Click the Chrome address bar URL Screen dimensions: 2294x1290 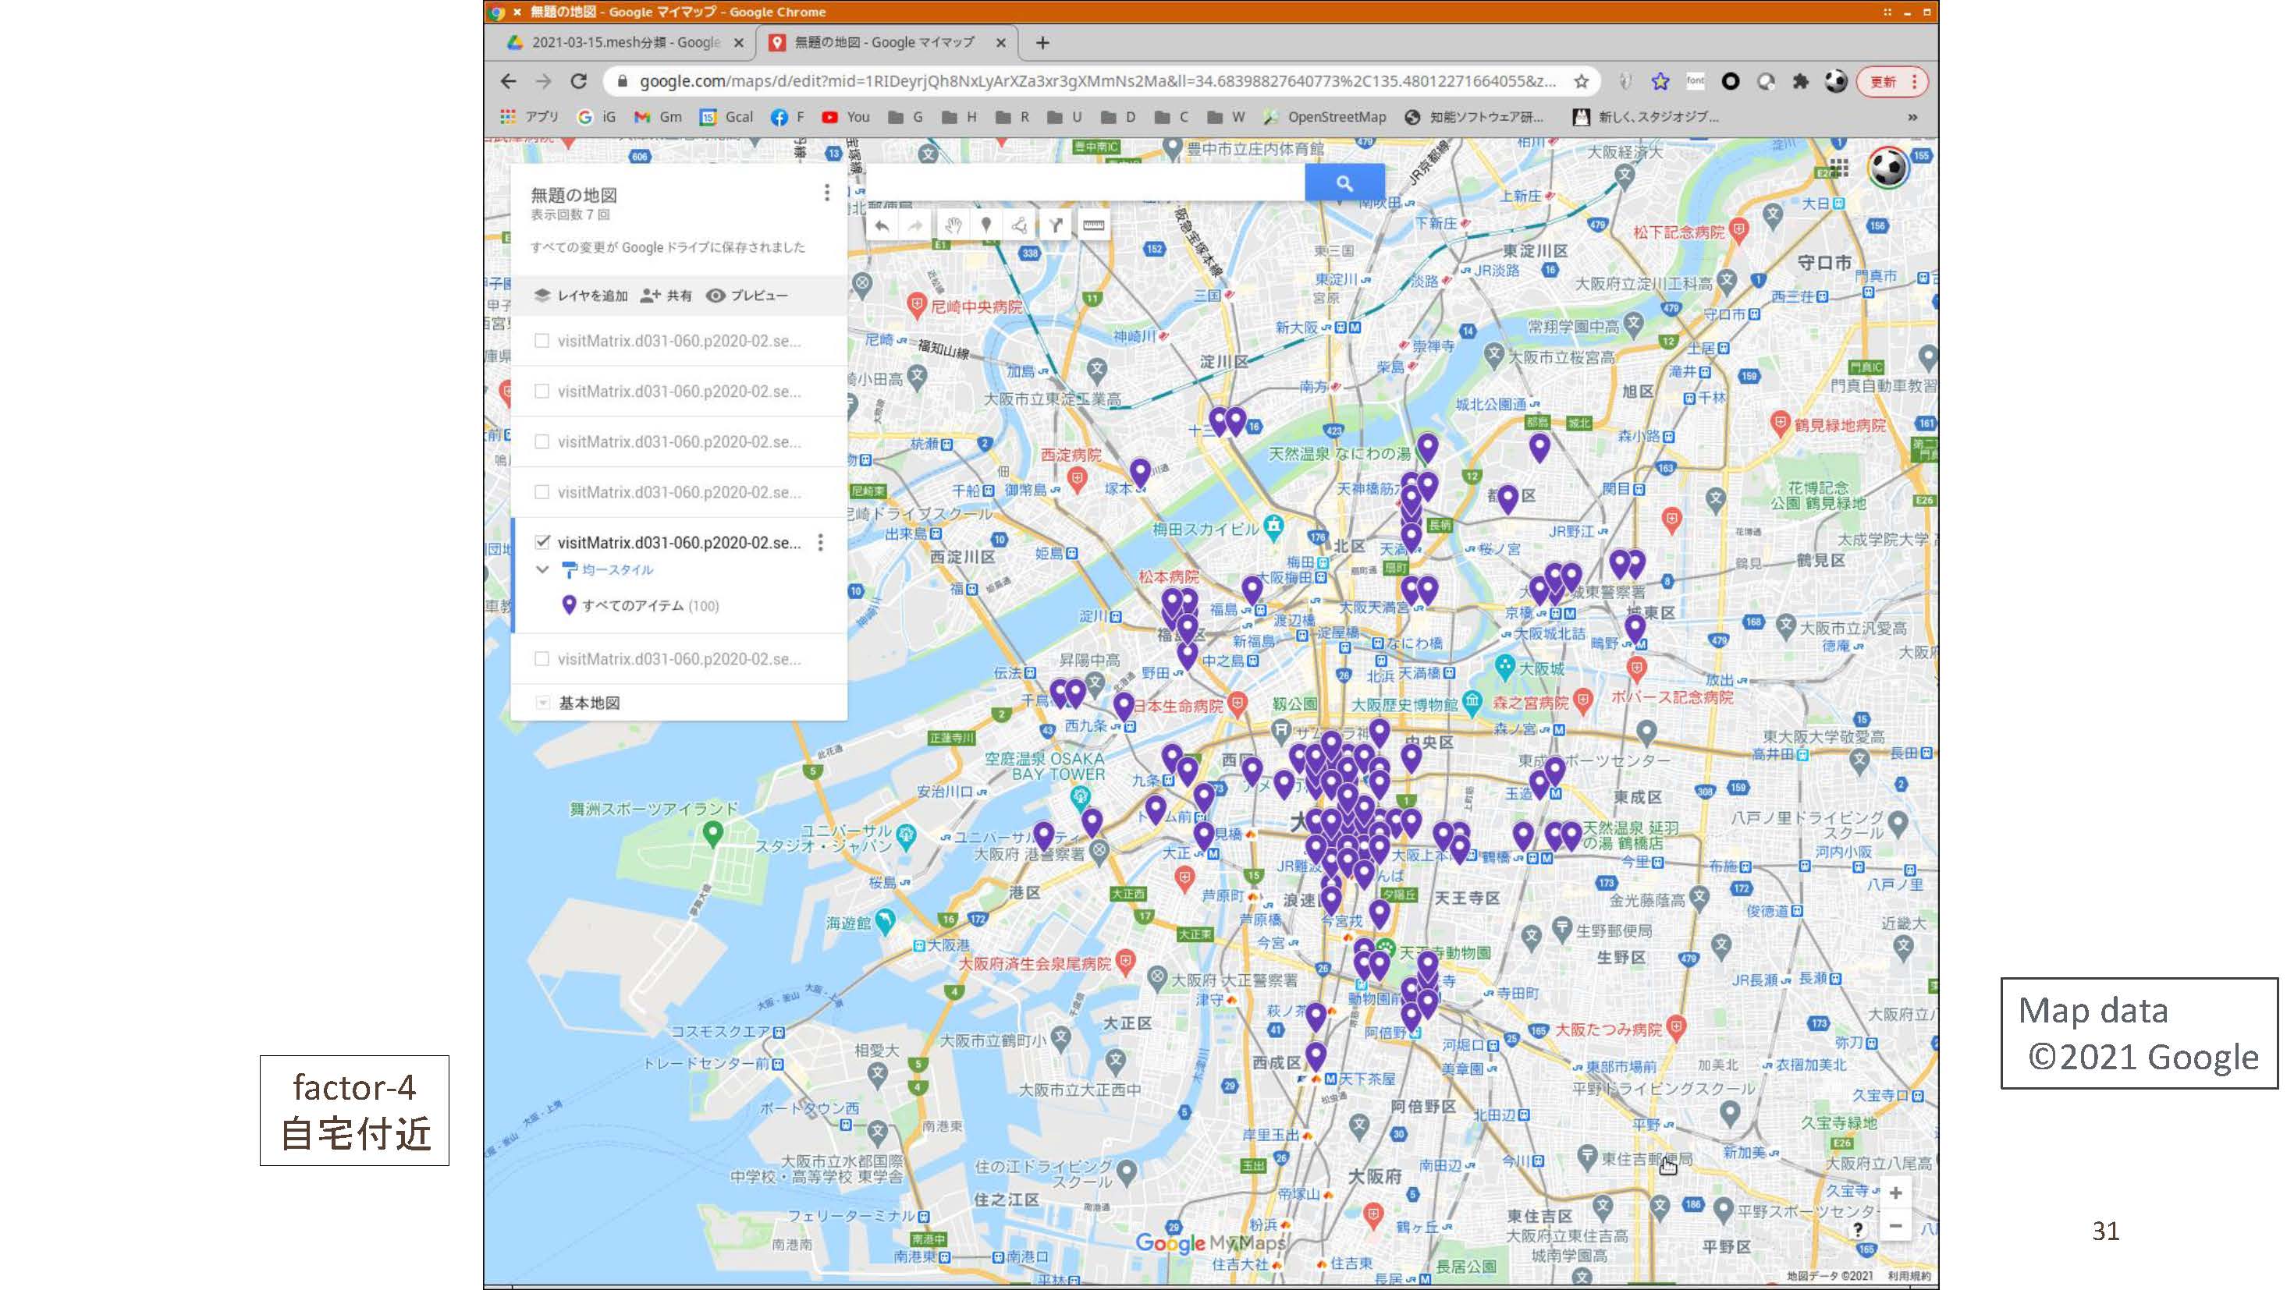(x=1097, y=81)
